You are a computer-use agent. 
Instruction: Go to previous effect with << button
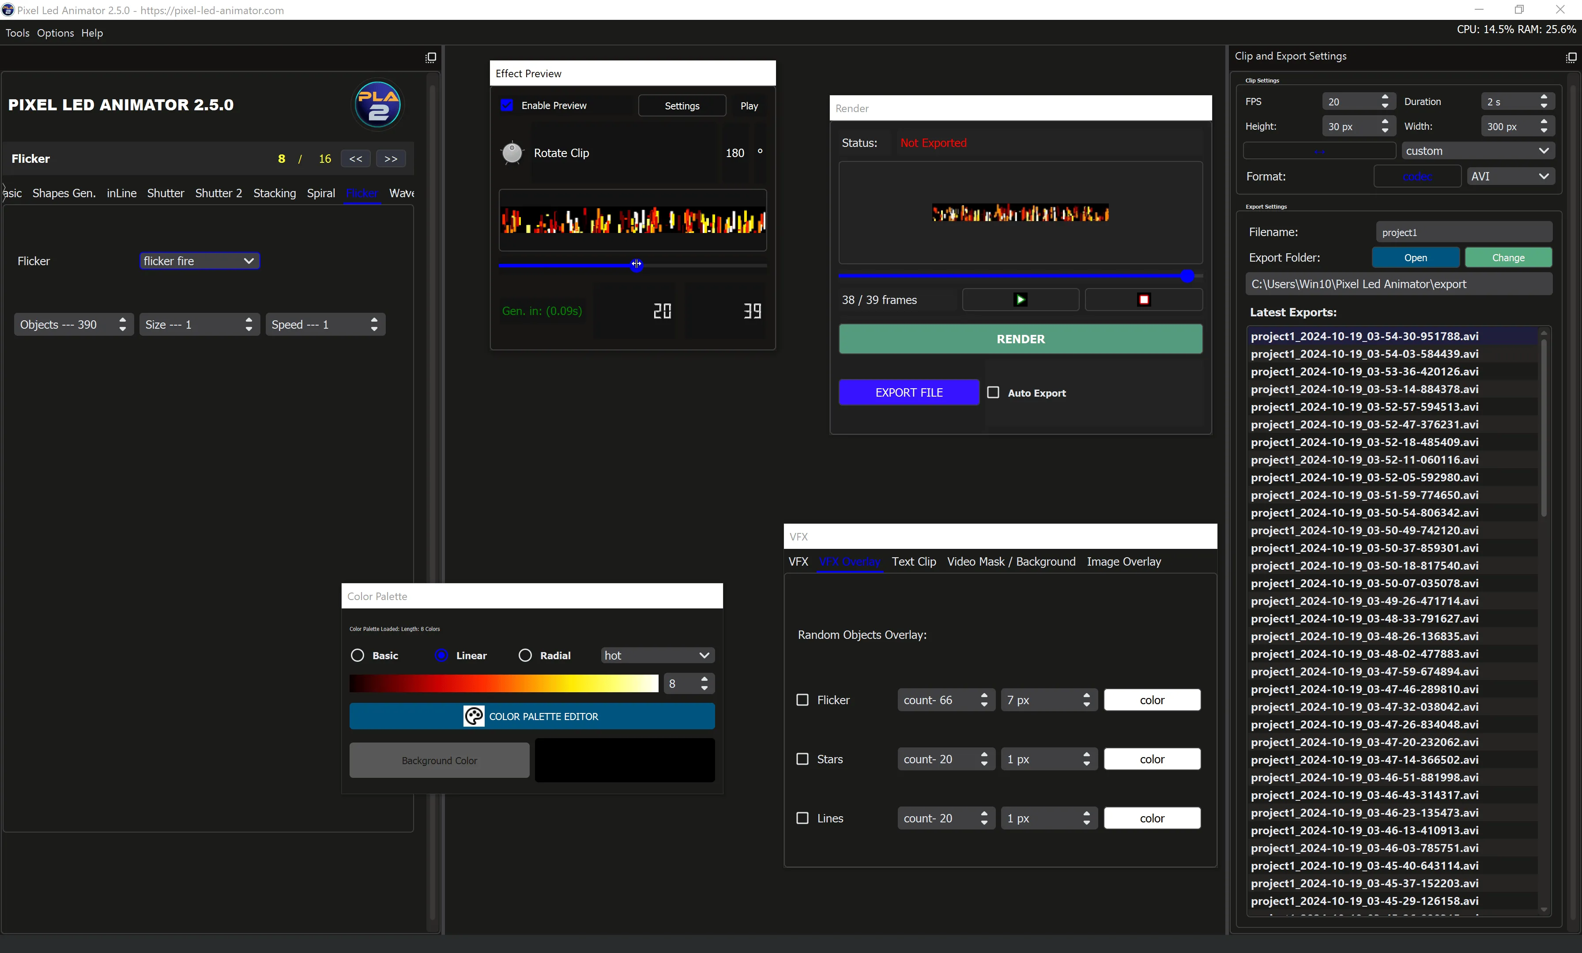coord(356,158)
